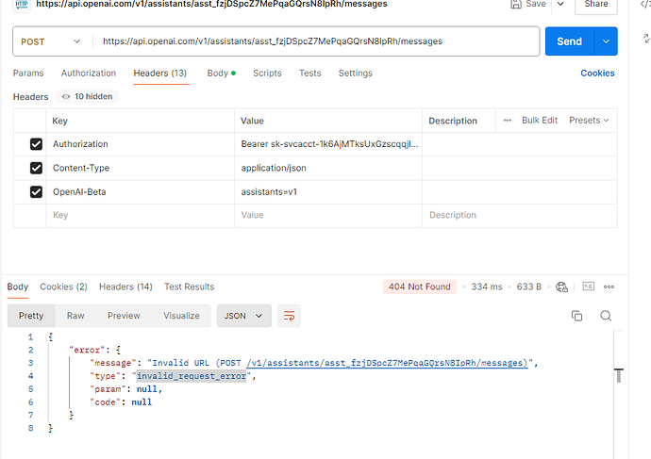
Task: Click the Content-Type key cell
Action: tap(140, 168)
